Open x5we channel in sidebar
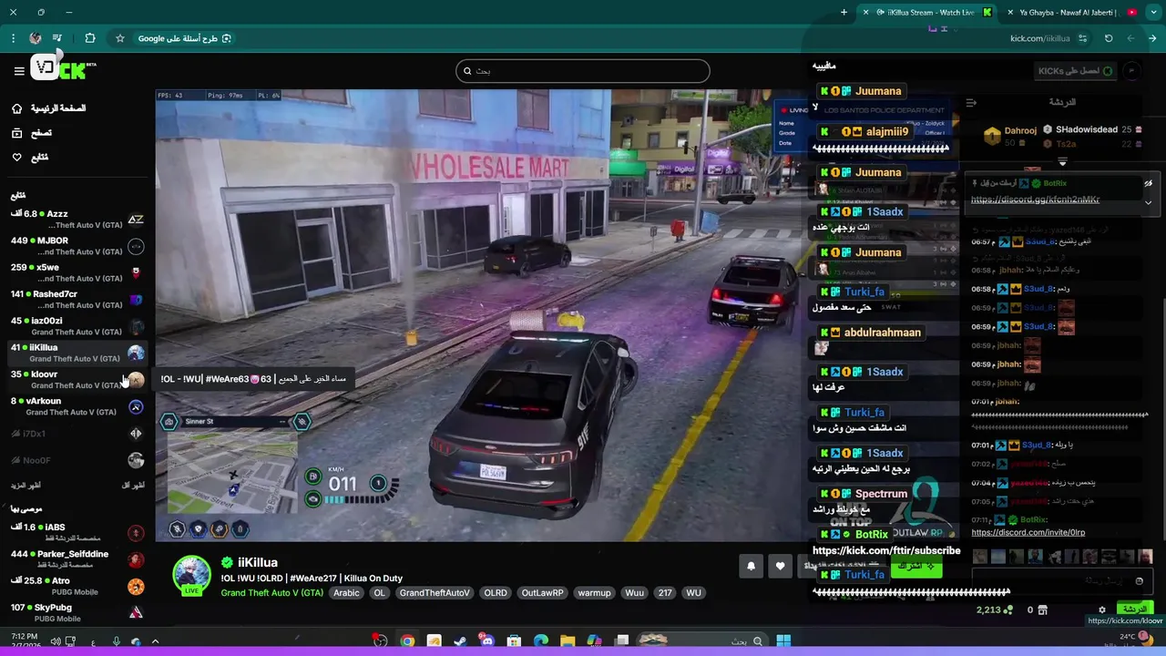Image resolution: width=1166 pixels, height=656 pixels. pos(77,272)
